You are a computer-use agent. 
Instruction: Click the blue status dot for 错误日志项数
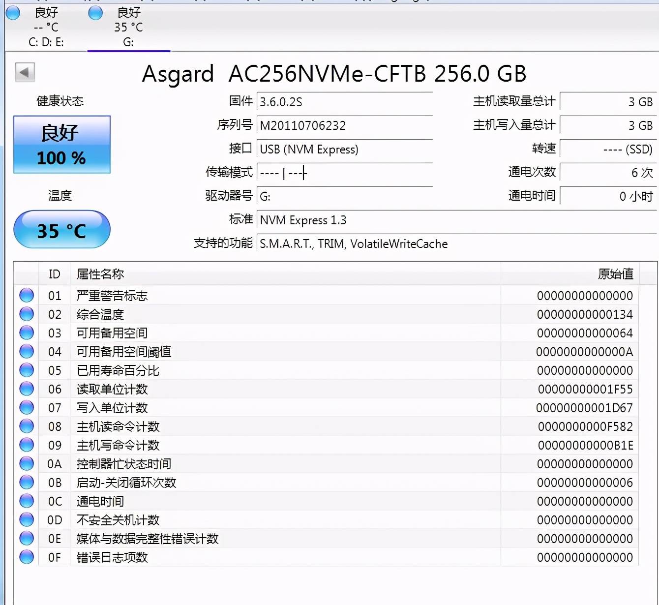coord(26,556)
